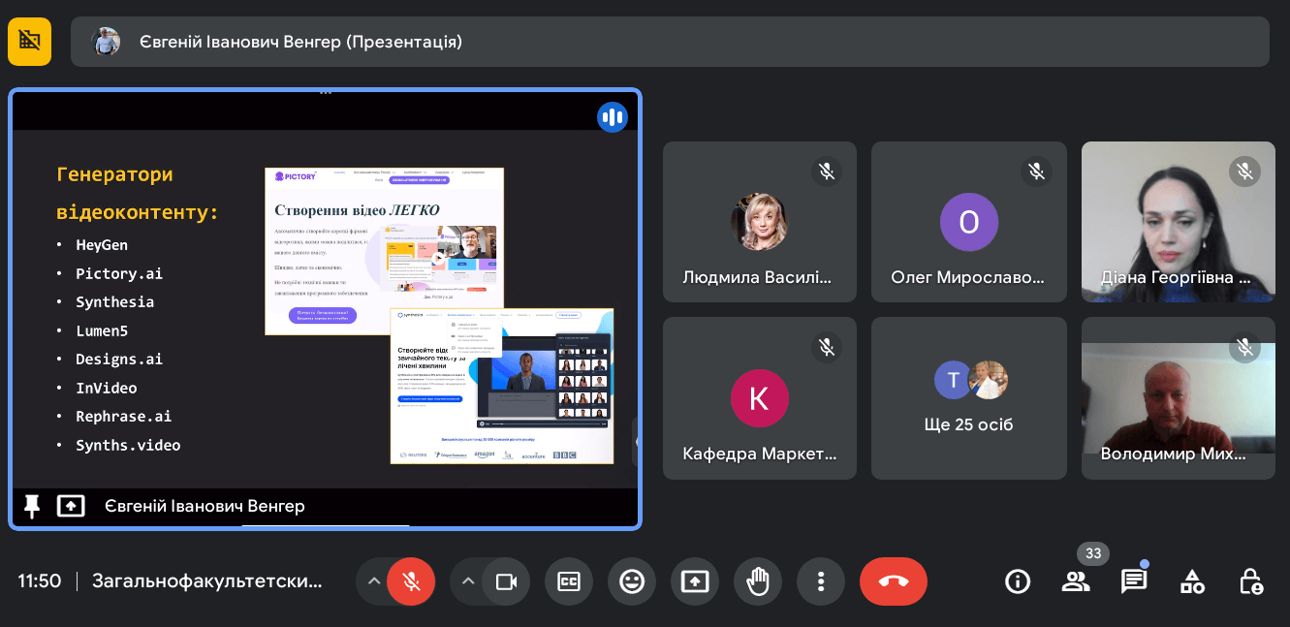Image resolution: width=1290 pixels, height=627 pixels.
Task: Expand video settings arrow beside the camera
Action: [x=468, y=581]
